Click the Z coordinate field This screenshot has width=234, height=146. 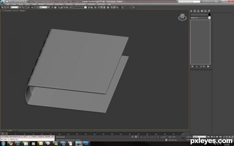tap(163, 137)
